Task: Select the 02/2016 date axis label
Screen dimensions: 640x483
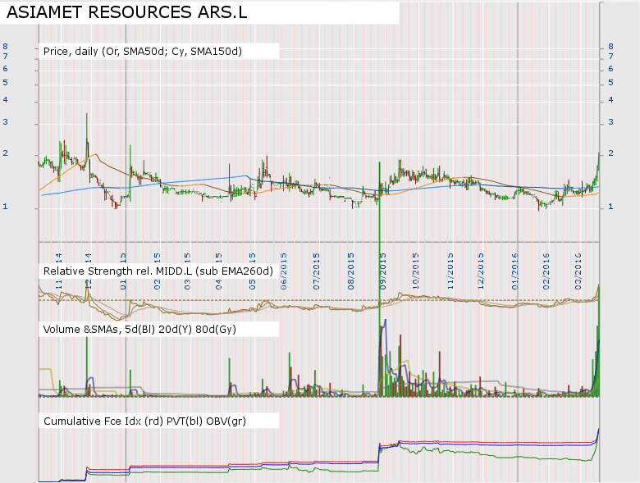Action: [547, 267]
